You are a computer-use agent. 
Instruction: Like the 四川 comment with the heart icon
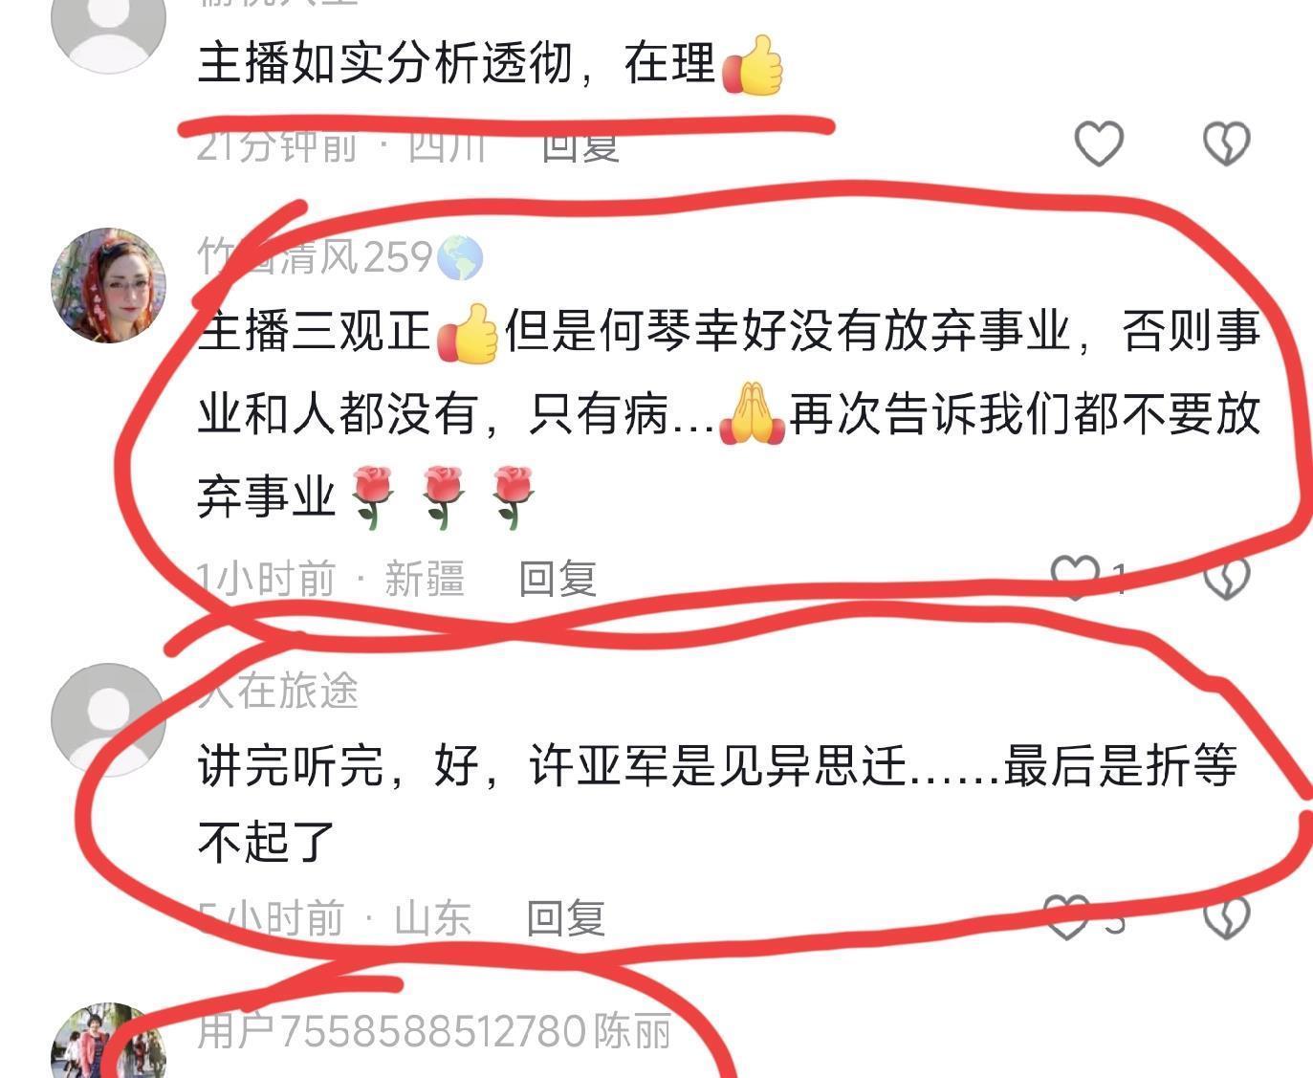pyautogui.click(x=1099, y=144)
